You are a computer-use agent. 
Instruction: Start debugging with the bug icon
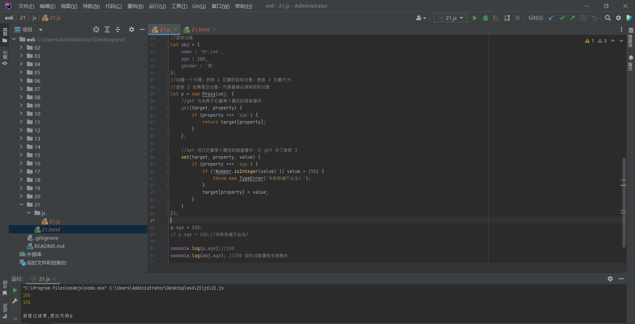[485, 18]
